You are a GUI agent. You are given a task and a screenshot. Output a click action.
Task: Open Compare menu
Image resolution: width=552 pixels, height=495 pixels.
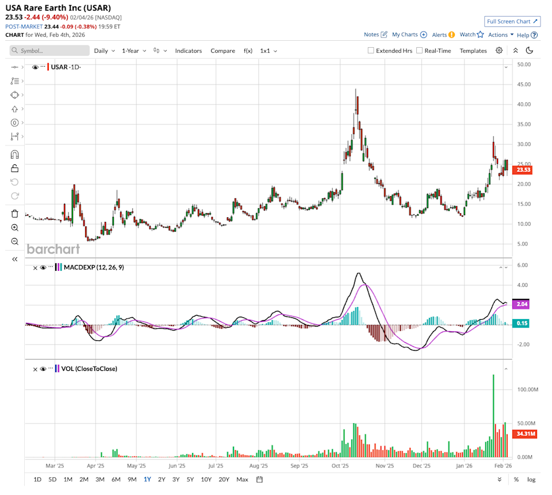[223, 51]
